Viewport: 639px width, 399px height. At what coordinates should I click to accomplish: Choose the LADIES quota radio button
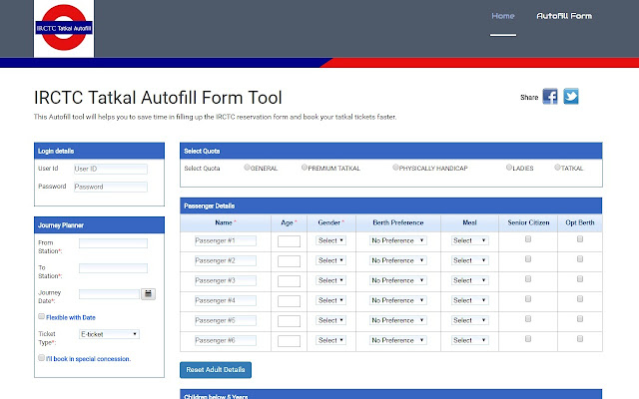click(509, 168)
